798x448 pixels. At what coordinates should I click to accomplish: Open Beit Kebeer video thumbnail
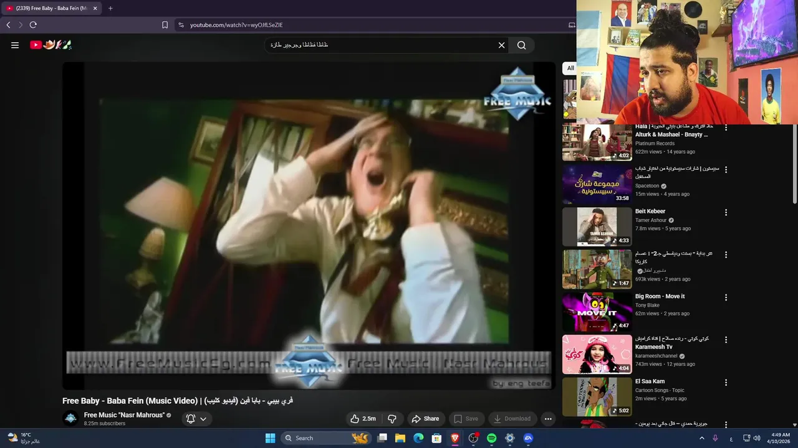pyautogui.click(x=597, y=226)
